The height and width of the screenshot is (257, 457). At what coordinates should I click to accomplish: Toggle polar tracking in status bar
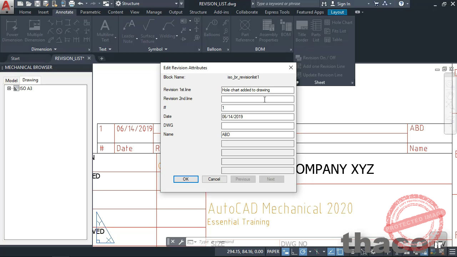(x=303, y=252)
